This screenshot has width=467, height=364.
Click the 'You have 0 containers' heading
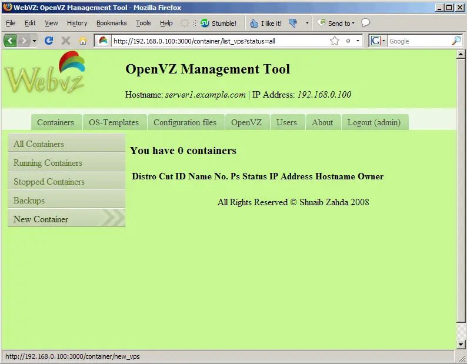coord(183,151)
